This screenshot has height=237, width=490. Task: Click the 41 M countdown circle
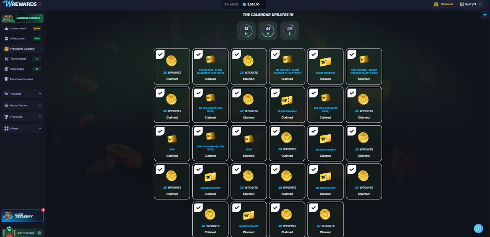[x=268, y=31]
